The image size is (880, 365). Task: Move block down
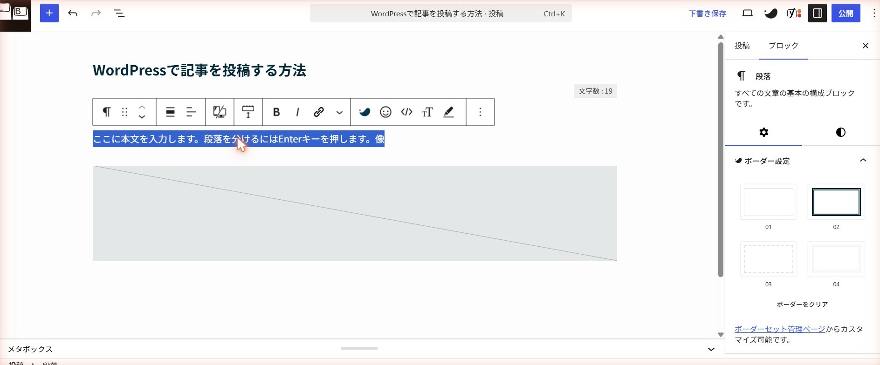pyautogui.click(x=142, y=116)
